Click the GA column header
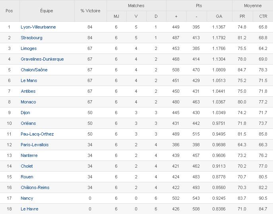273x214 pixels. pos(219,16)
